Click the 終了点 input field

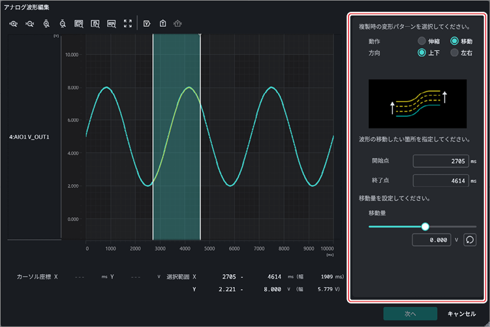tap(440, 181)
